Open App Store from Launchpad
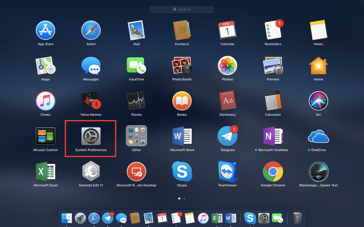The image size is (364, 227). (45, 31)
